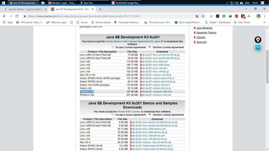
Task: Open the ENG language indicator
Action: pyautogui.click(x=247, y=3)
